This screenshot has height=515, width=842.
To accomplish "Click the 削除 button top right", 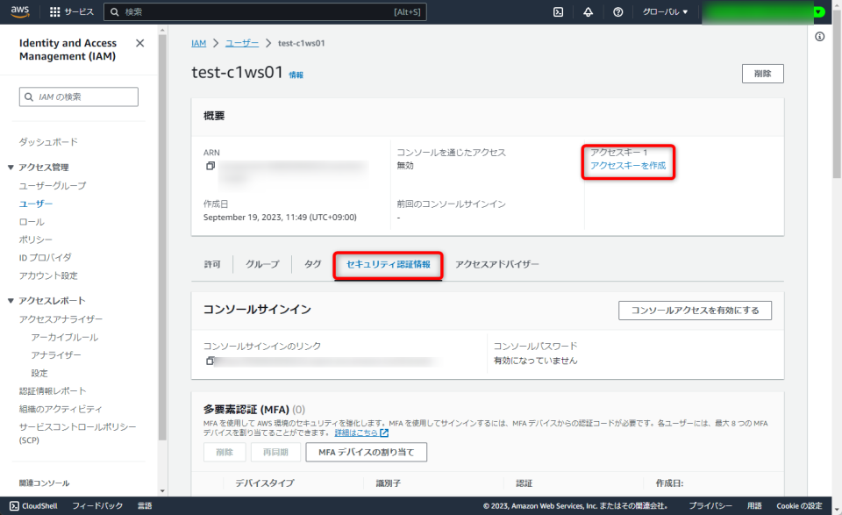I will pyautogui.click(x=761, y=74).
